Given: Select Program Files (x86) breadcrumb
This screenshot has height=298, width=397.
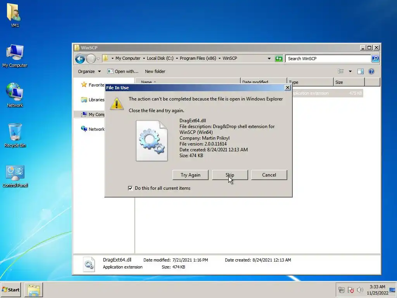Looking at the screenshot, I should [x=198, y=58].
